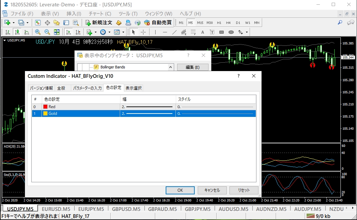
Task: Switch chart to candlestick display mode
Action: 17,32
